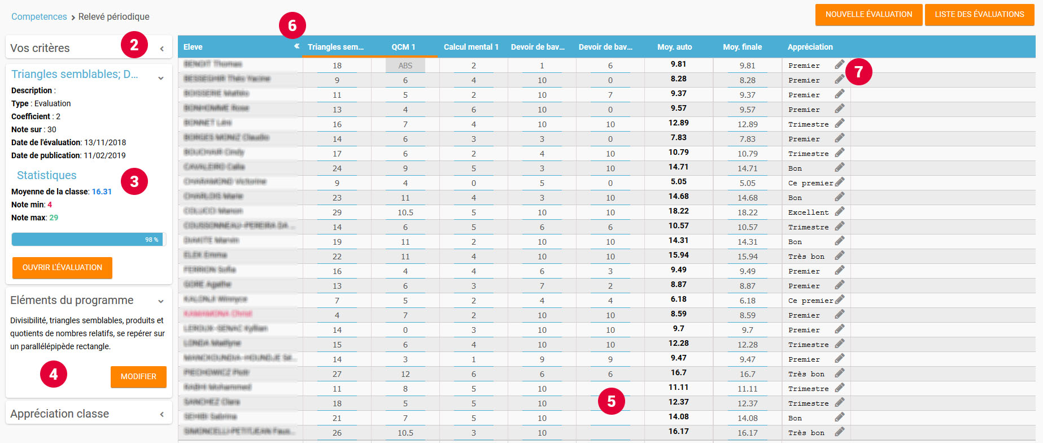Click the pencil icon for the 9.81 average row

click(x=840, y=65)
